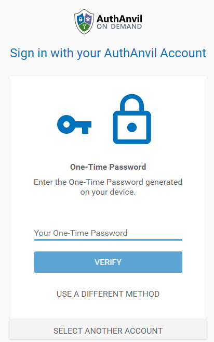The width and height of the screenshot is (214, 342).
Task: Click the padlock's curved shackle
Action: point(132,103)
